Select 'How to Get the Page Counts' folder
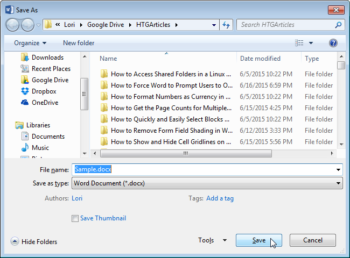350x258 pixels. (x=171, y=108)
